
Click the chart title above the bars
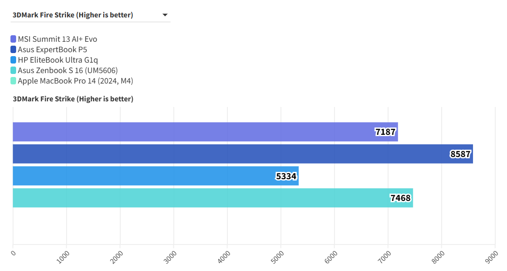point(73,99)
